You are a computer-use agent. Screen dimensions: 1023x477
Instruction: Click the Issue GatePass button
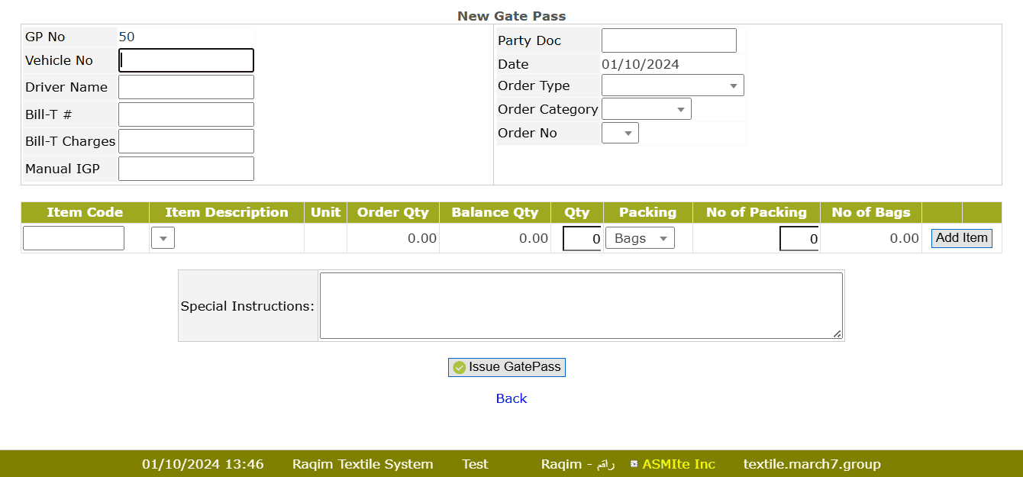click(507, 367)
